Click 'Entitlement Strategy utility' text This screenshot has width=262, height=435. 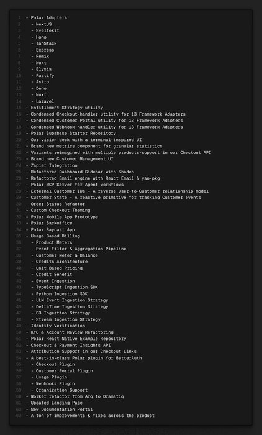point(67,108)
